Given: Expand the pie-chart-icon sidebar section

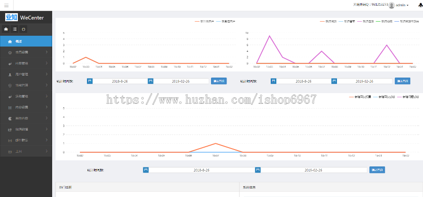Looking at the screenshot, I should click(x=26, y=118).
